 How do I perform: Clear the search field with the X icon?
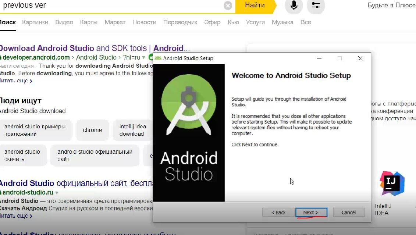coord(228,5)
